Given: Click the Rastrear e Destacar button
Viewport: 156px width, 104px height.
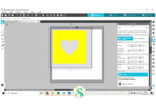Looking at the screenshot, I should click(x=133, y=84).
